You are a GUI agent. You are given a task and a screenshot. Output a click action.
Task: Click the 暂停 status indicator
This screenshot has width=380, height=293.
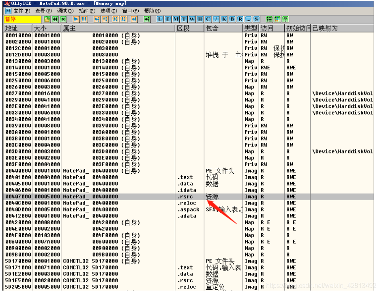click(x=22, y=19)
